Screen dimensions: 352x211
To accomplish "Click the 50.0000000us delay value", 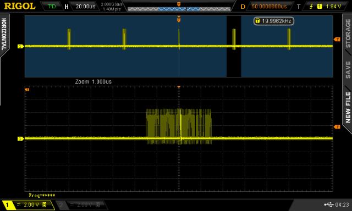I will pos(269,7).
